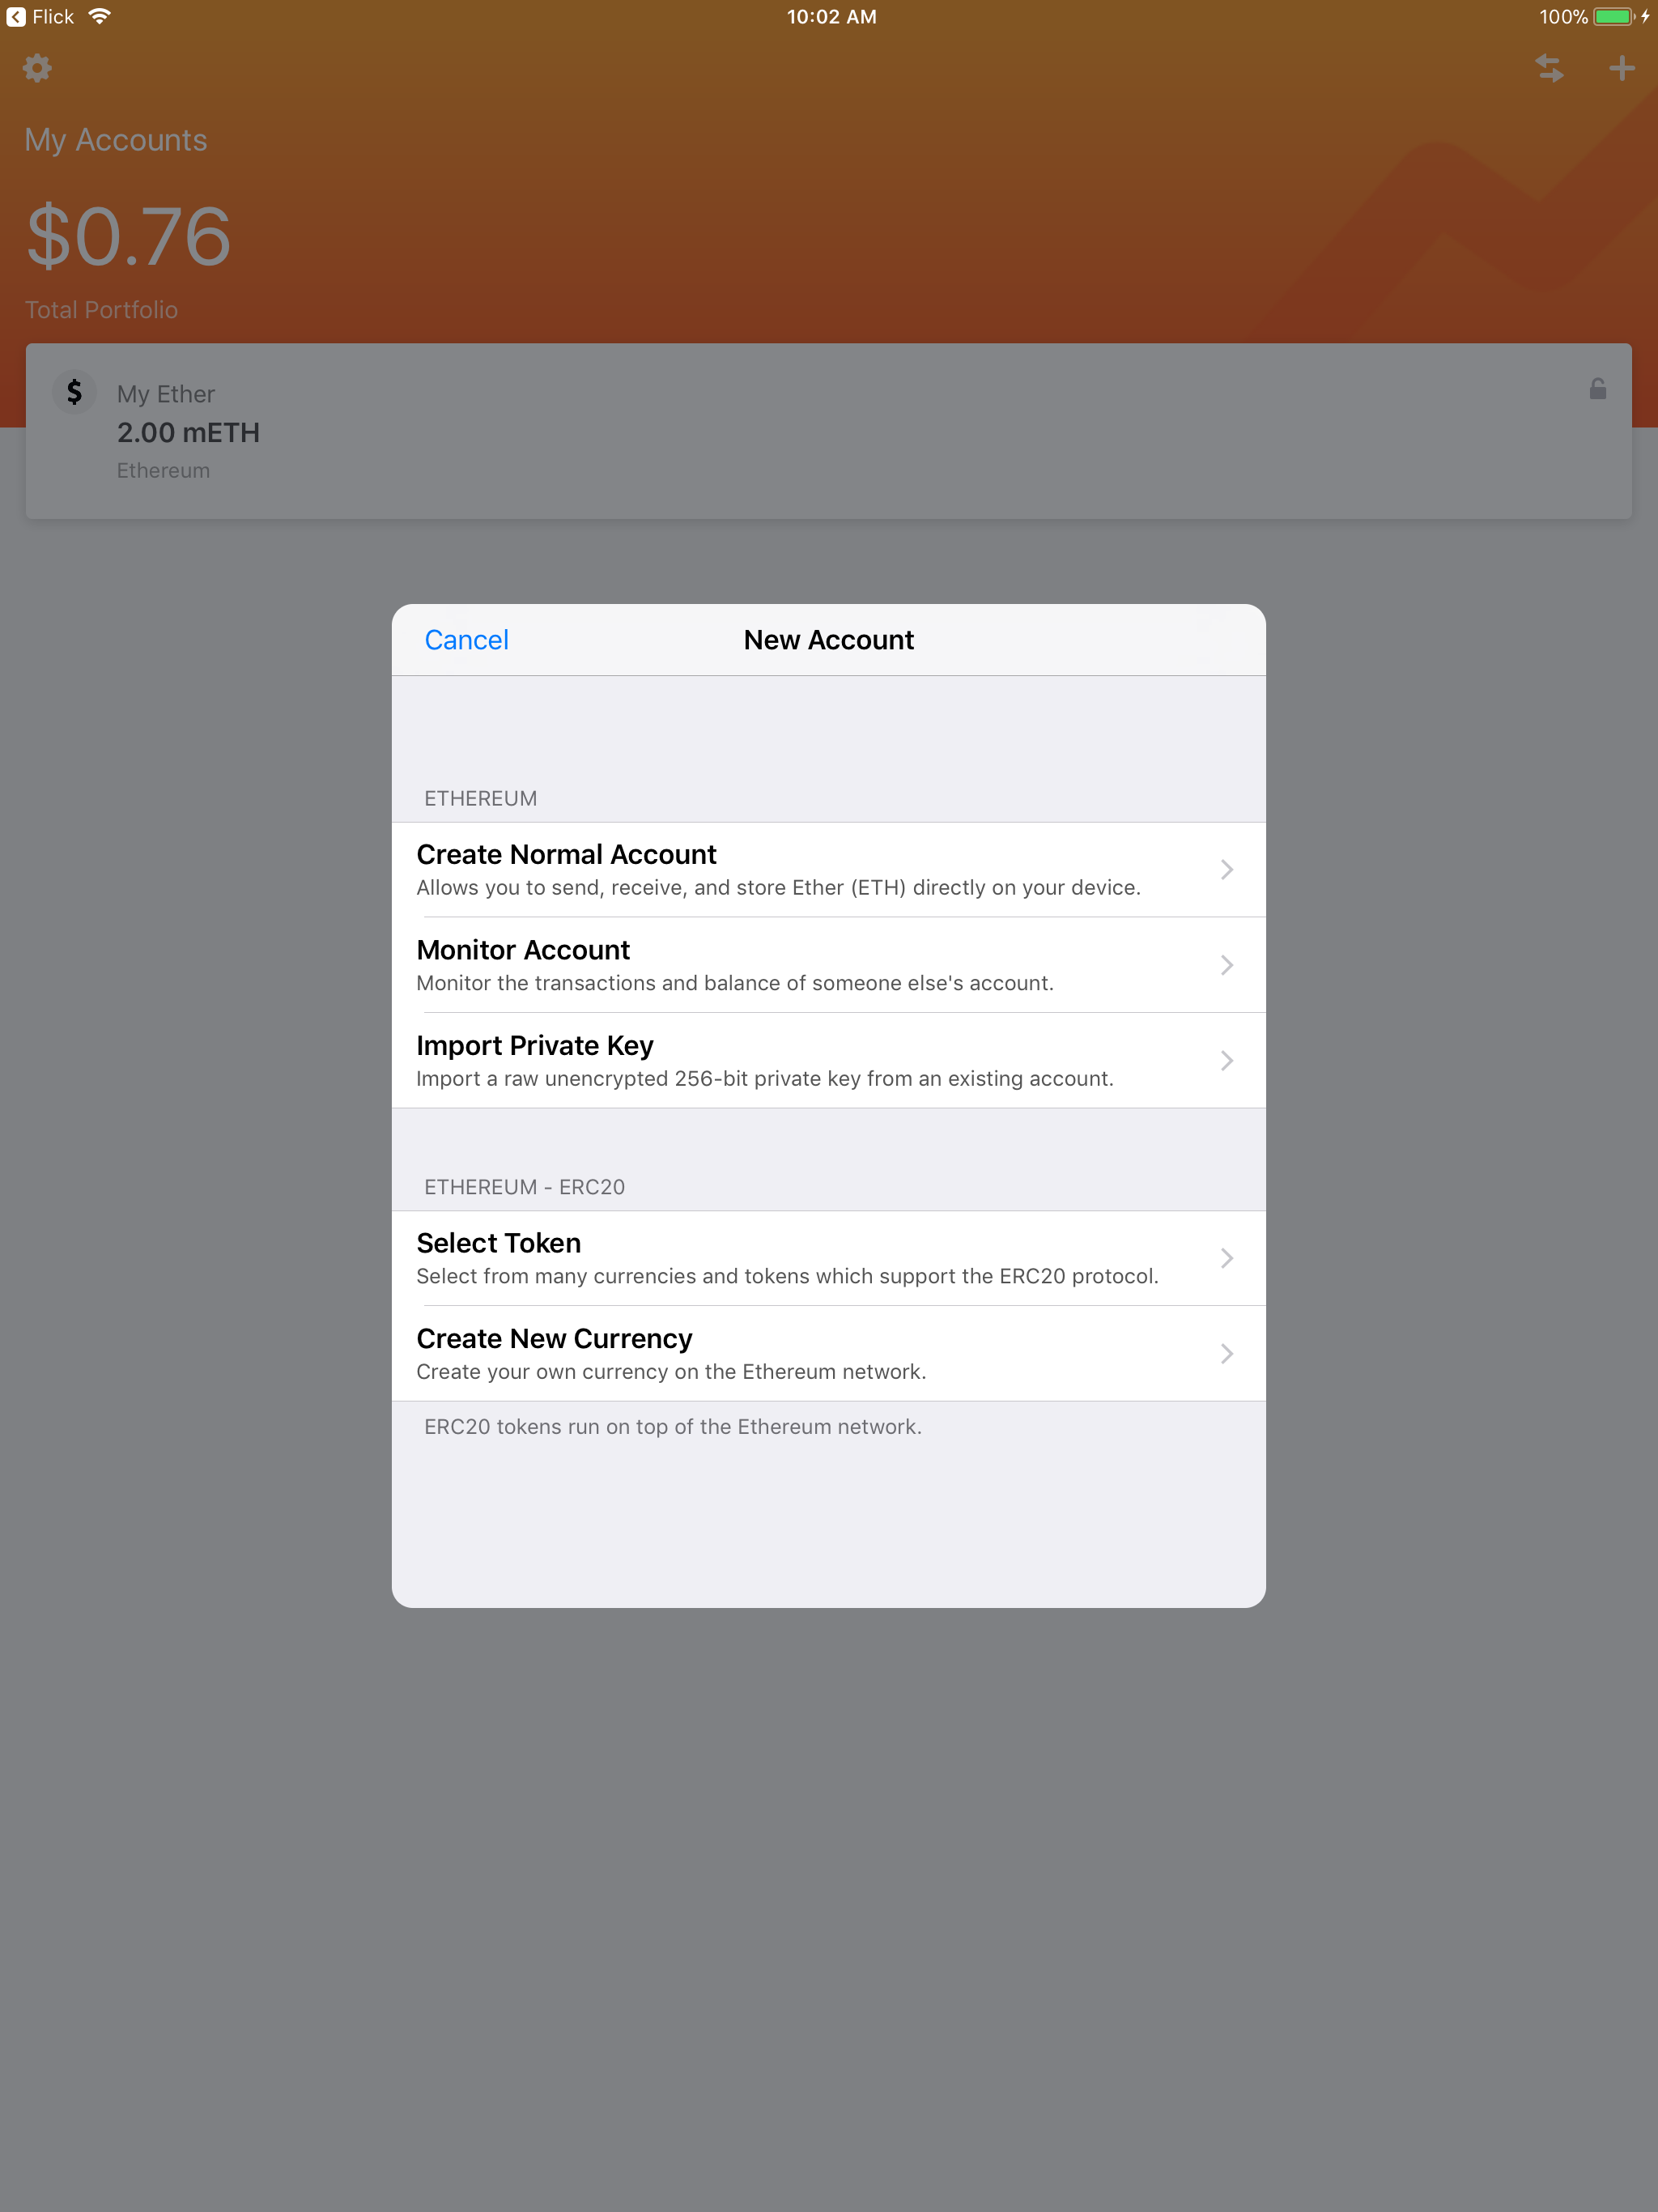
Task: Tap chevron beside Monitor Account
Action: tap(1226, 965)
